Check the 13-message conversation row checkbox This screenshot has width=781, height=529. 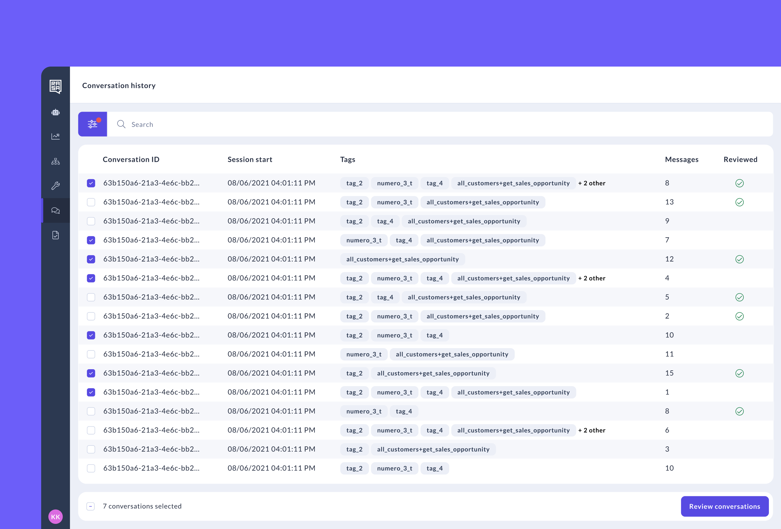pyautogui.click(x=91, y=202)
